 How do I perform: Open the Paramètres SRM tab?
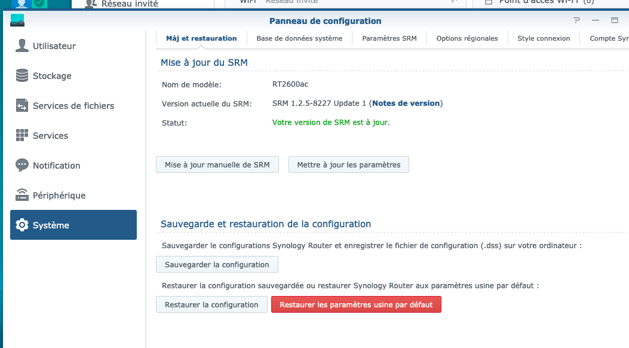(x=389, y=38)
